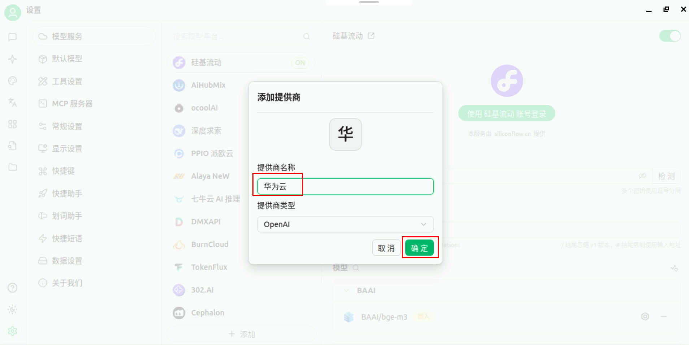
Task: Cancel the dialog with 取消 button
Action: coord(386,248)
